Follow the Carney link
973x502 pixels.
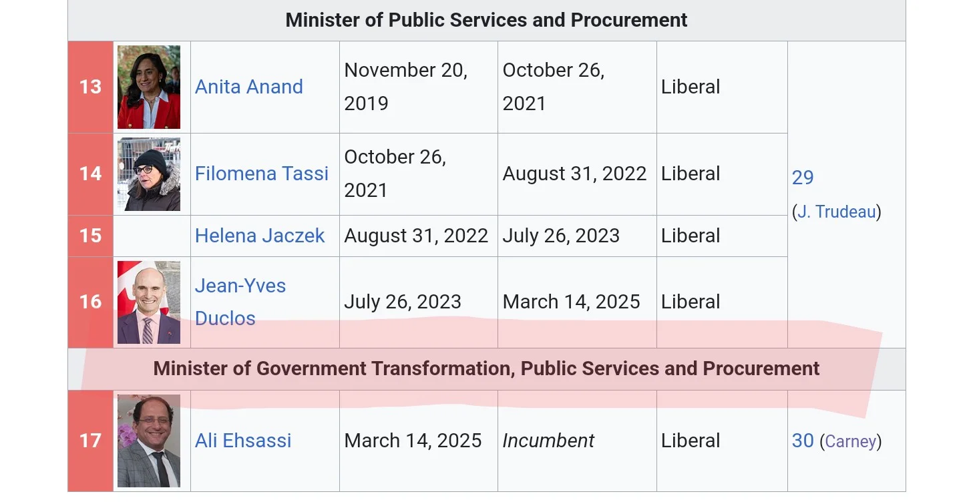pyautogui.click(x=850, y=441)
